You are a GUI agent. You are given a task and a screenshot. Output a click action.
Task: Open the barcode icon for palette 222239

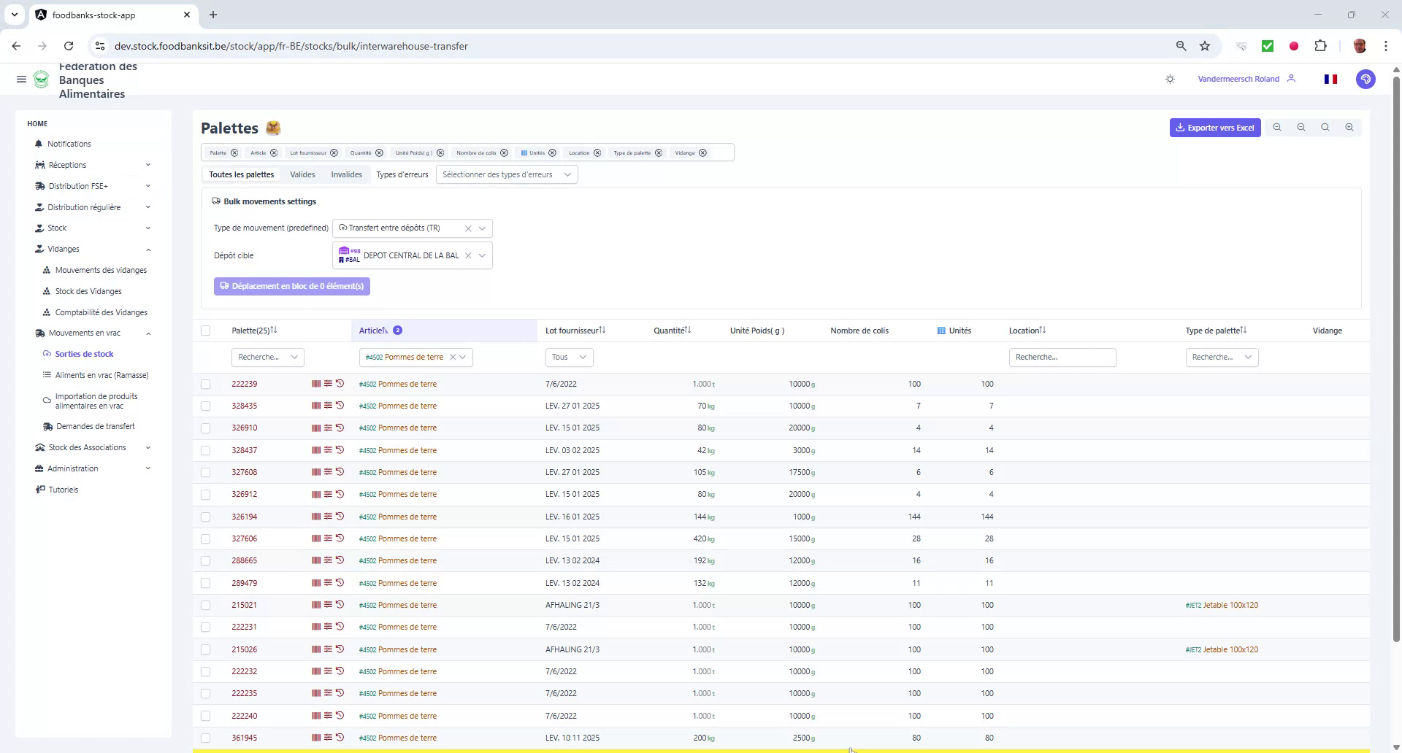[x=315, y=384]
